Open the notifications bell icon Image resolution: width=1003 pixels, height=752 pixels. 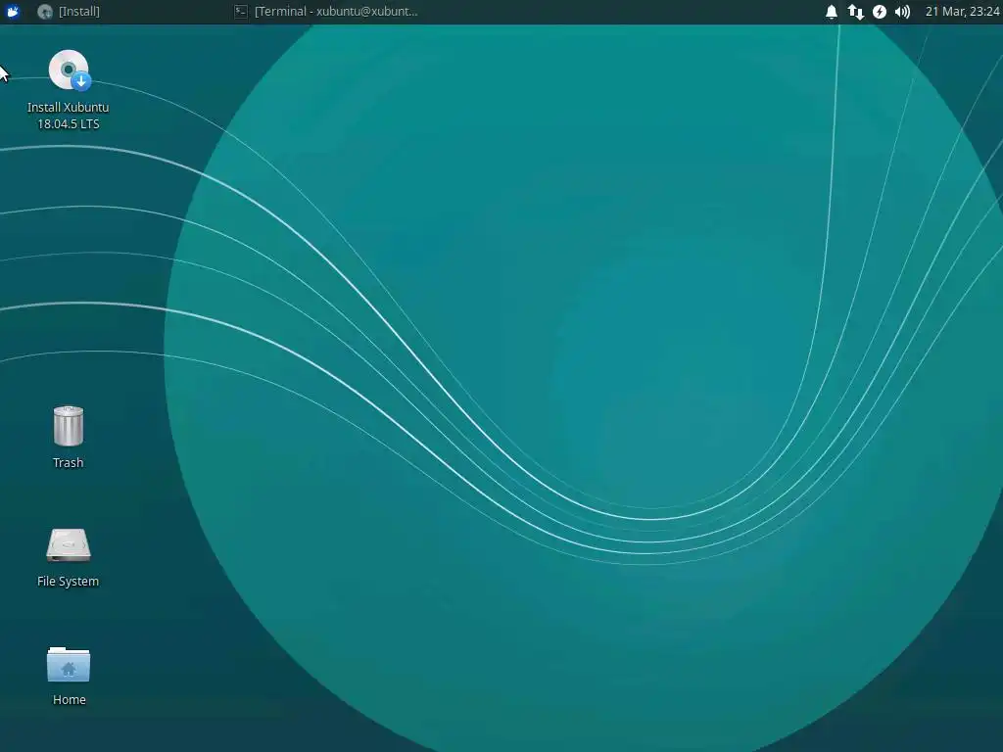point(832,12)
